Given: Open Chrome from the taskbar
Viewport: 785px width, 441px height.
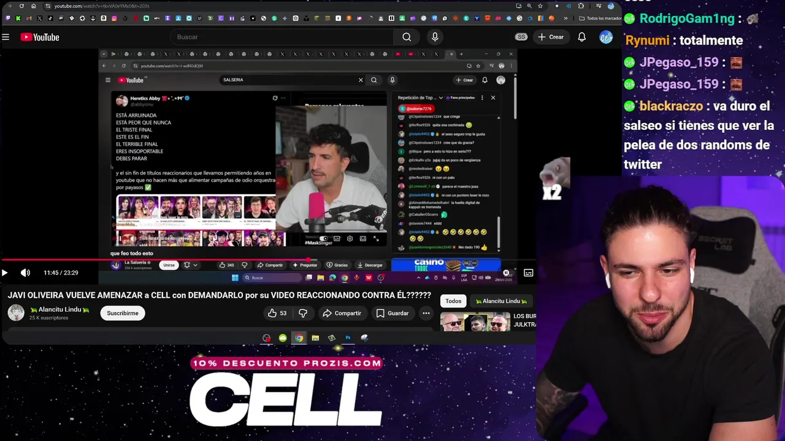Looking at the screenshot, I should click(299, 337).
